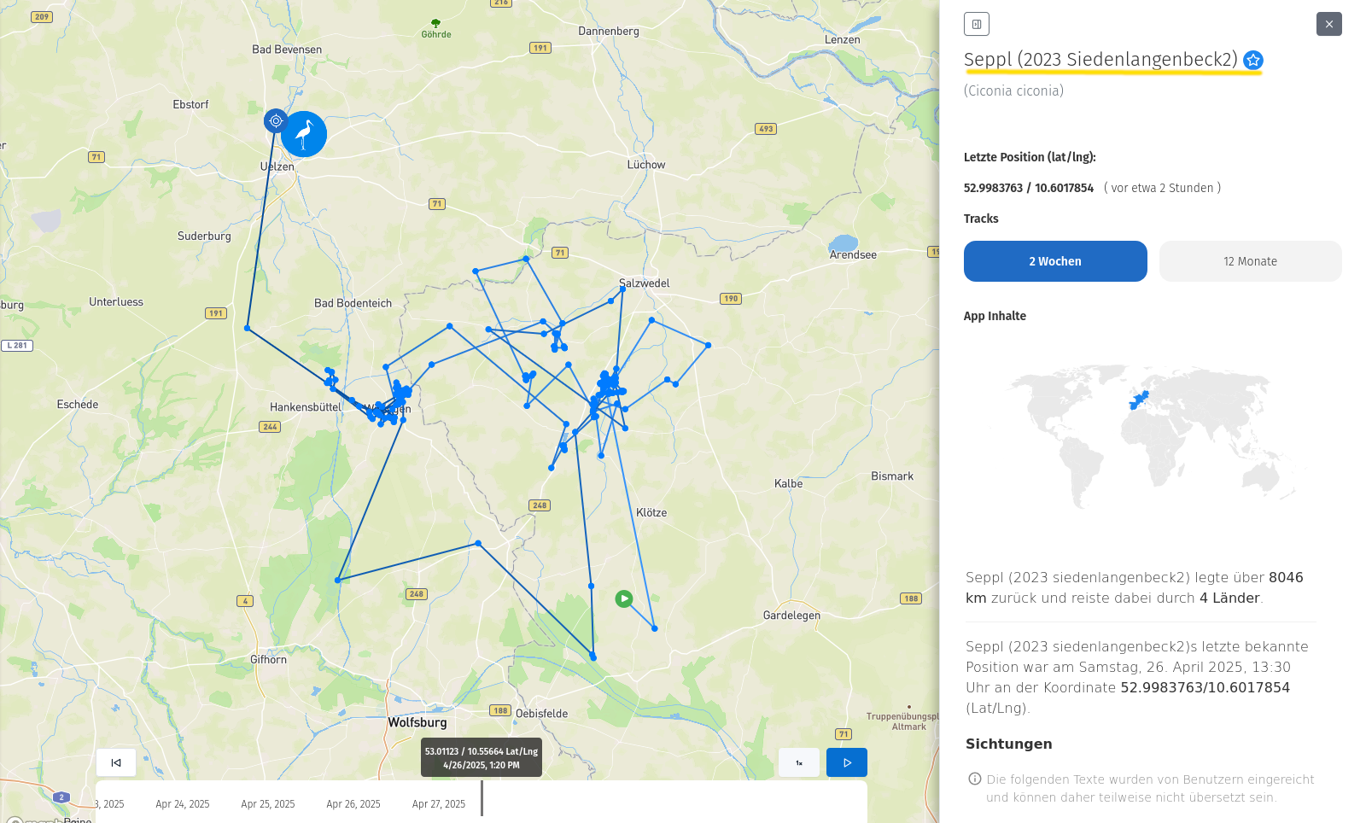
Task: Click the Wolfsburg city label on map
Action: tap(417, 722)
